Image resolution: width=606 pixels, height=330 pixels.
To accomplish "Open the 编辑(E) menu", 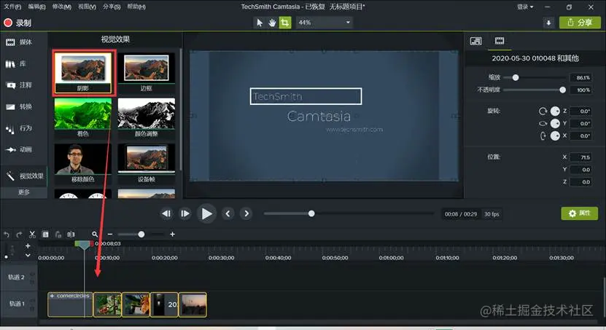I will point(36,7).
